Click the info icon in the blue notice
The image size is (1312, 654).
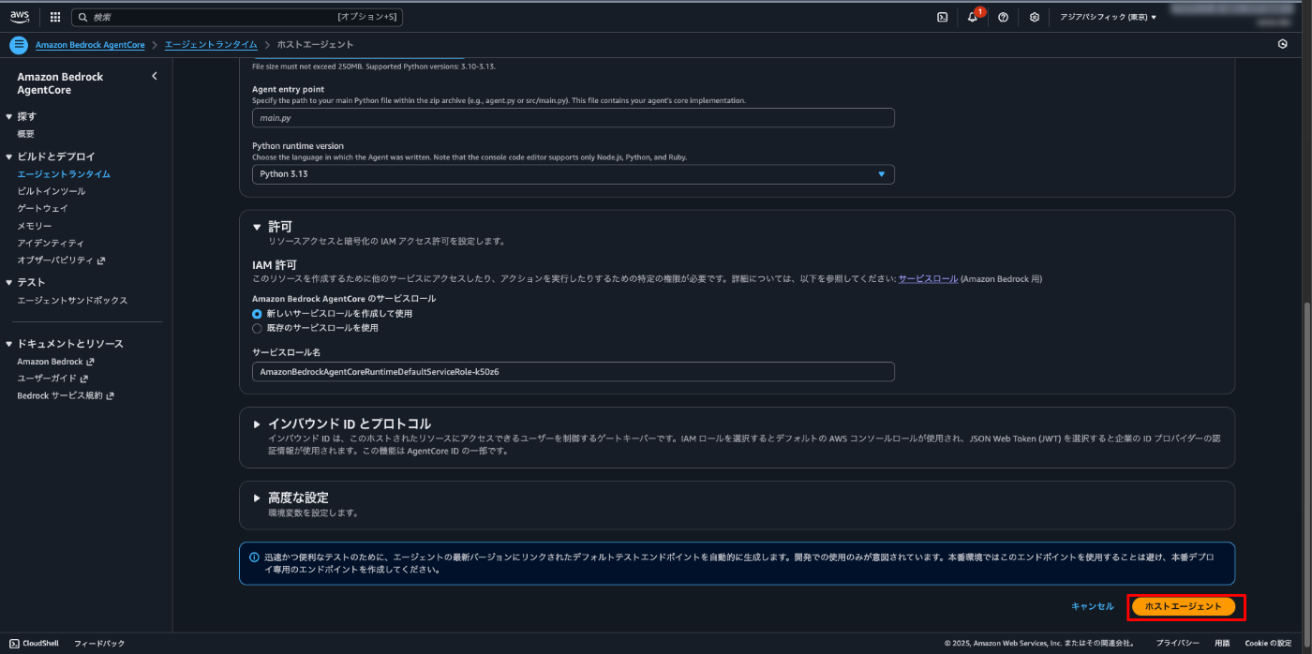254,557
